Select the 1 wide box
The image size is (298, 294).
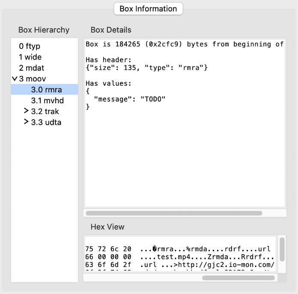pyautogui.click(x=30, y=57)
